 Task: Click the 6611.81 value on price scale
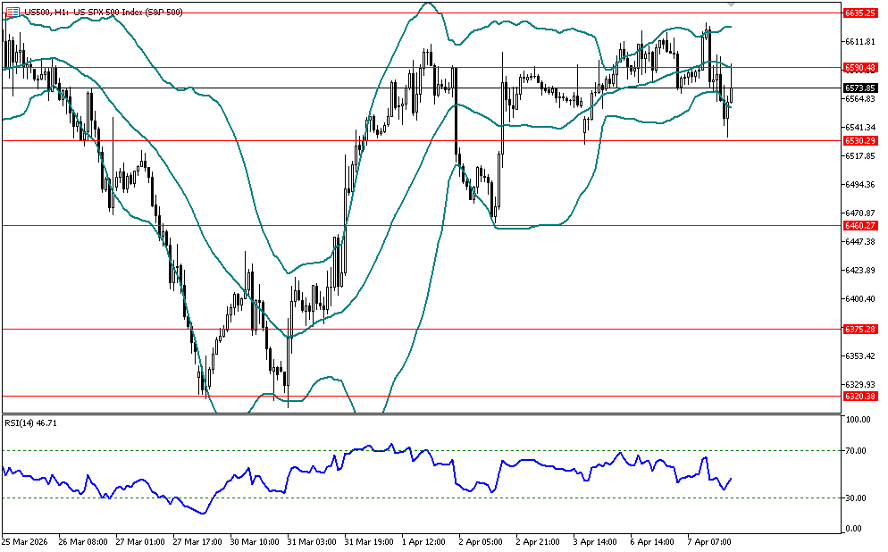coord(859,42)
